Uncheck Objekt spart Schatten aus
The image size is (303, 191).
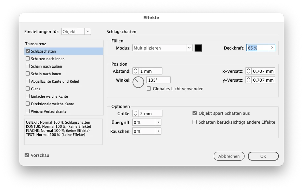(194, 113)
